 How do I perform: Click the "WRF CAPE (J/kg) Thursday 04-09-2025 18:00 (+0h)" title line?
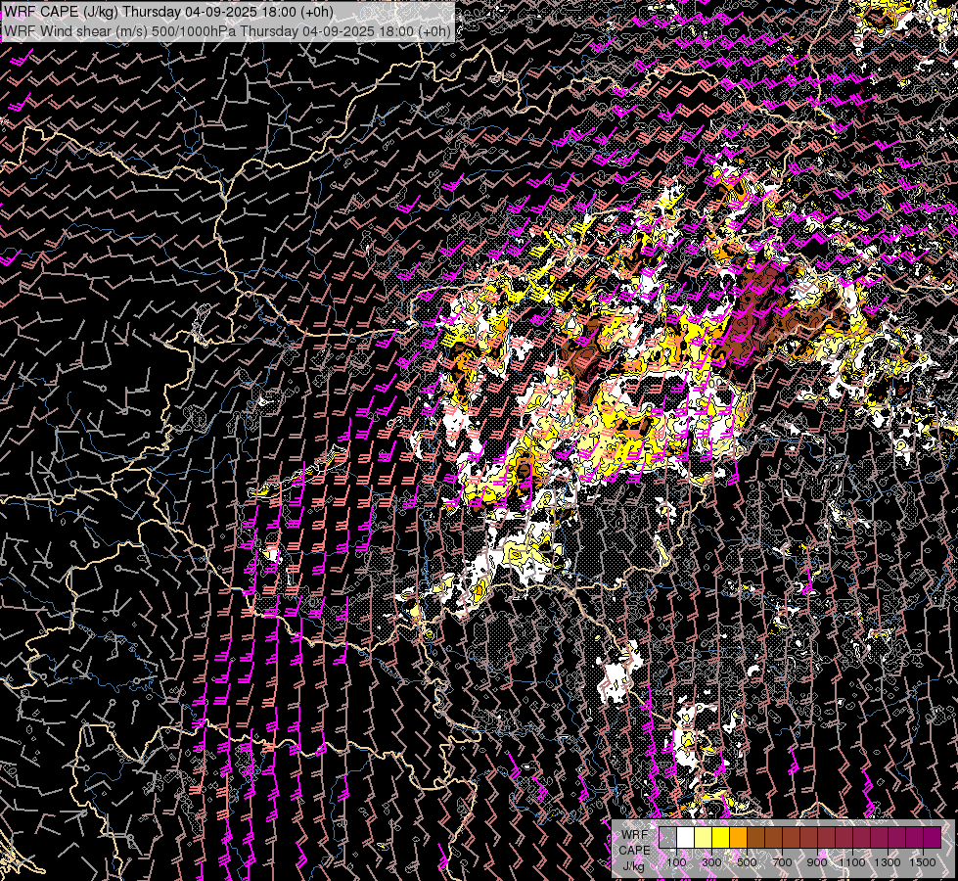168,12
